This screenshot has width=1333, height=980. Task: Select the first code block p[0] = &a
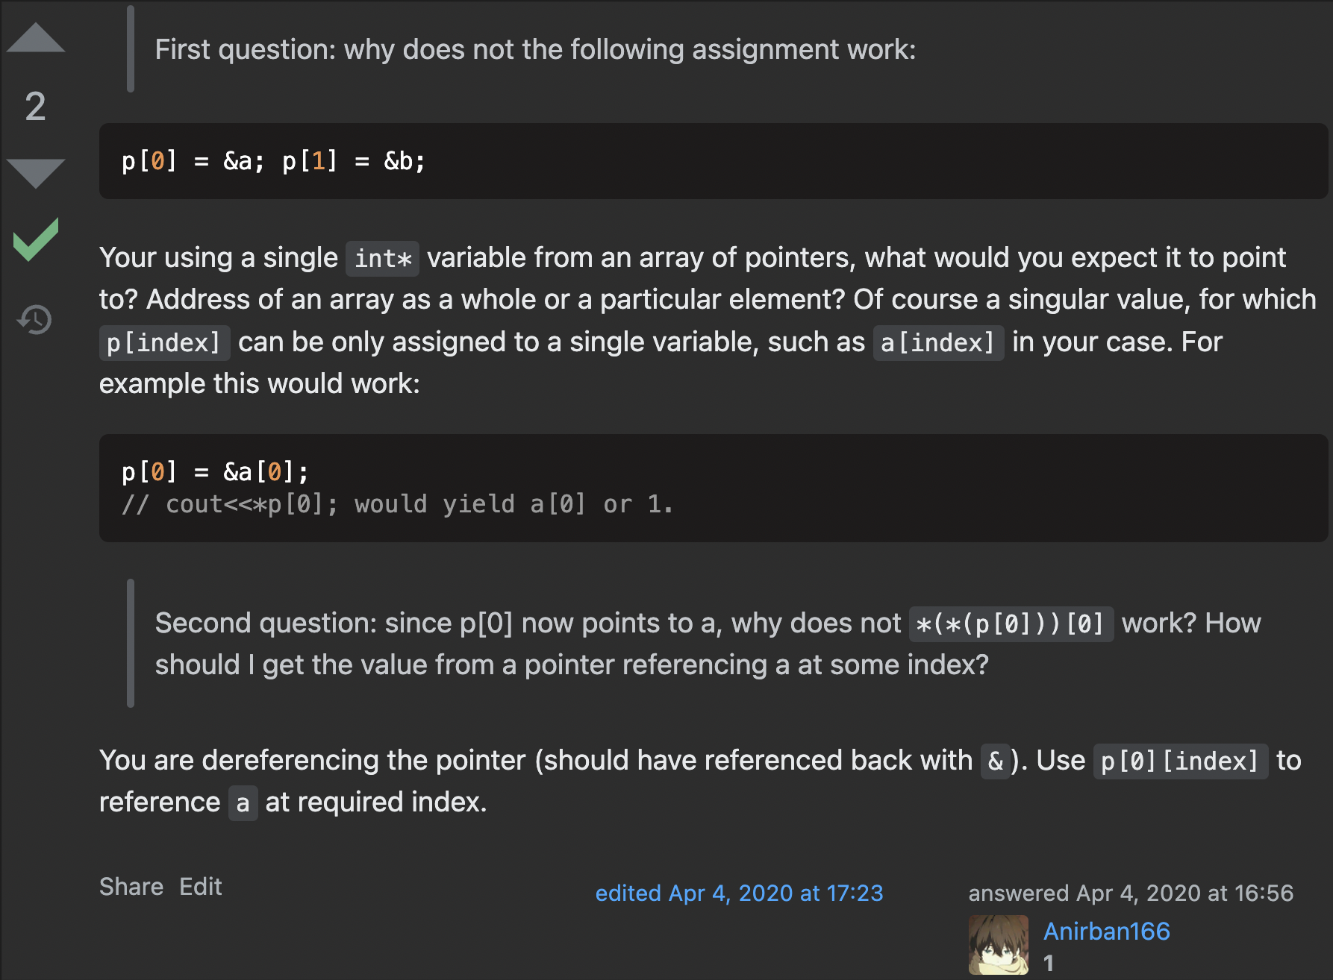click(714, 161)
